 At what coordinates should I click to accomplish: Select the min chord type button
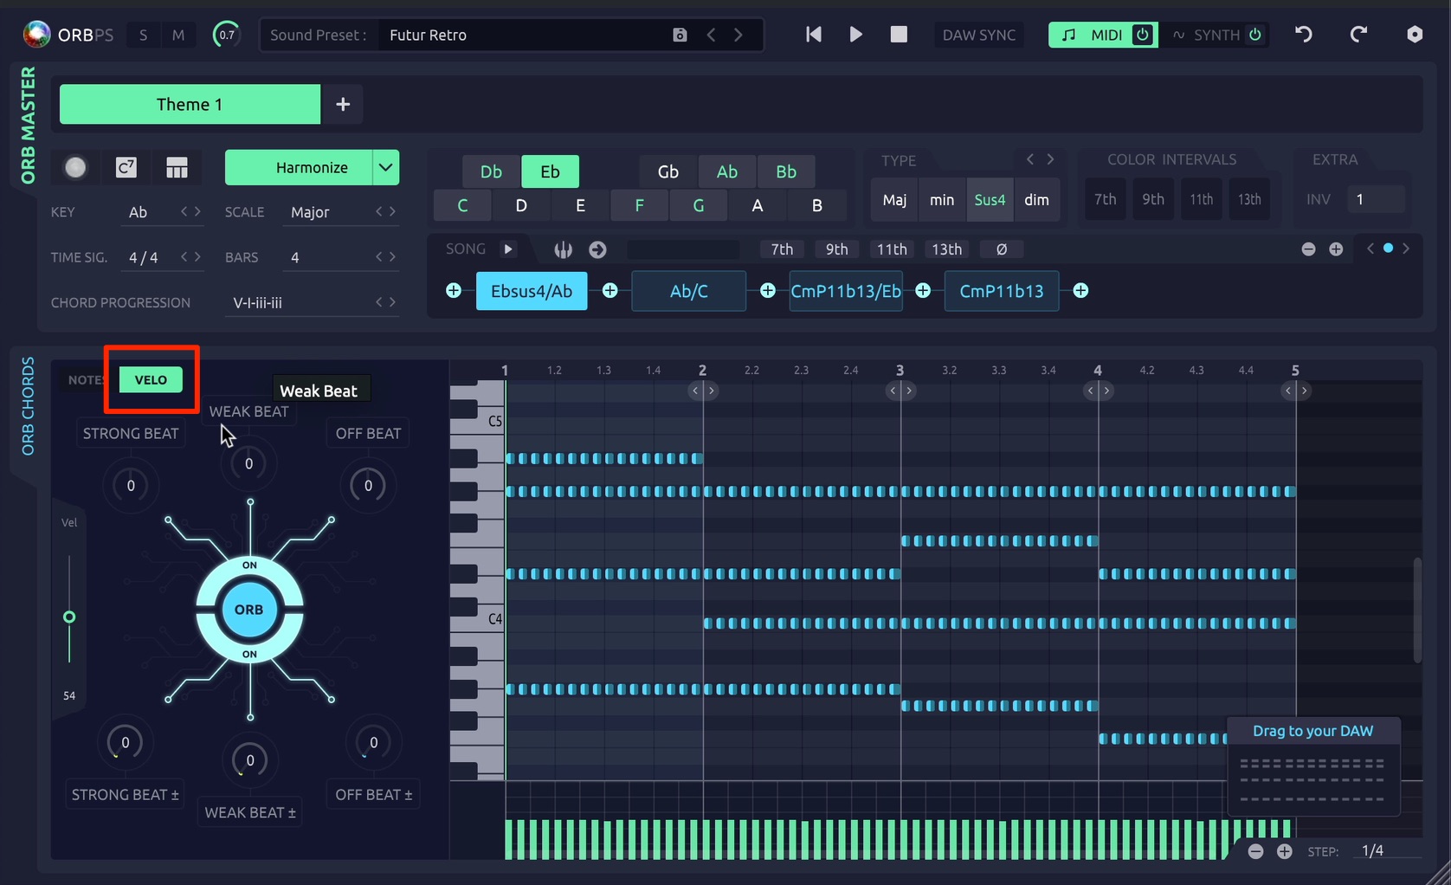point(942,199)
